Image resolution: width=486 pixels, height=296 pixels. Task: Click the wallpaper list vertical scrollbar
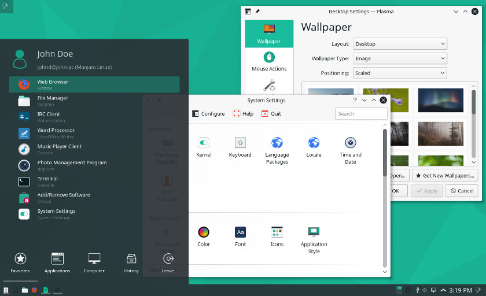473,123
